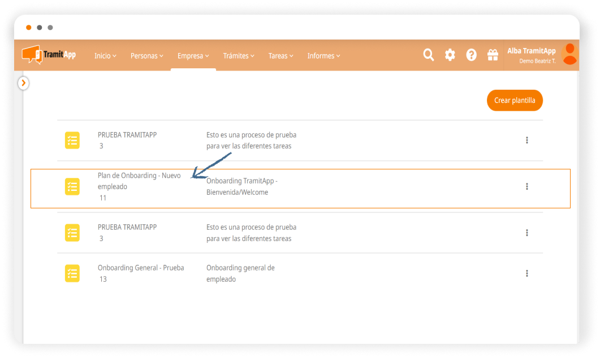Click checklist icon for Plan de Onboarding
600x358 pixels.
click(x=72, y=186)
